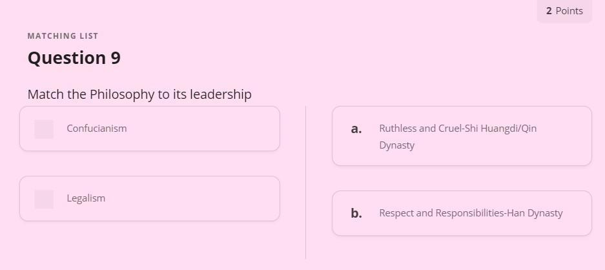Click the Question 9 heading

[74, 58]
